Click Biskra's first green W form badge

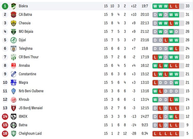coord(155,6)
